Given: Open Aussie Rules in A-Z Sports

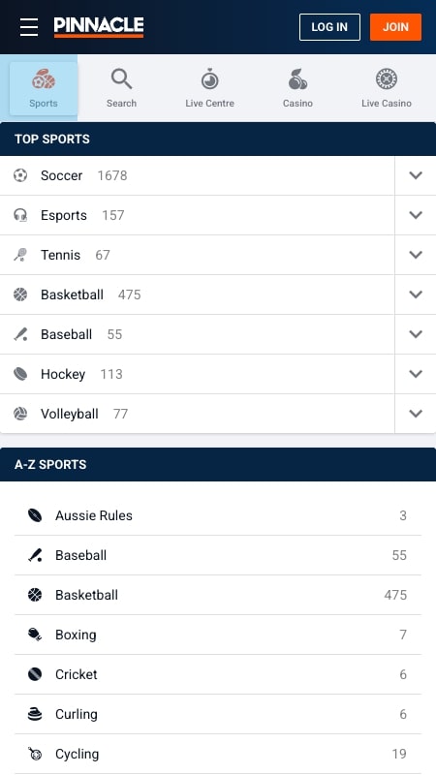Looking at the screenshot, I should pos(218,515).
